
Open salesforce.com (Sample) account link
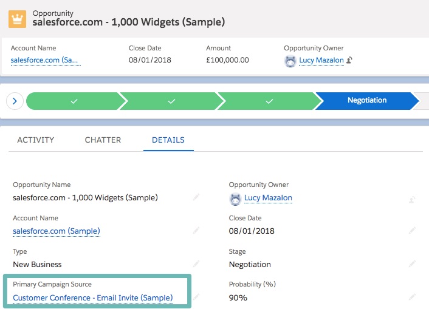coord(57,231)
